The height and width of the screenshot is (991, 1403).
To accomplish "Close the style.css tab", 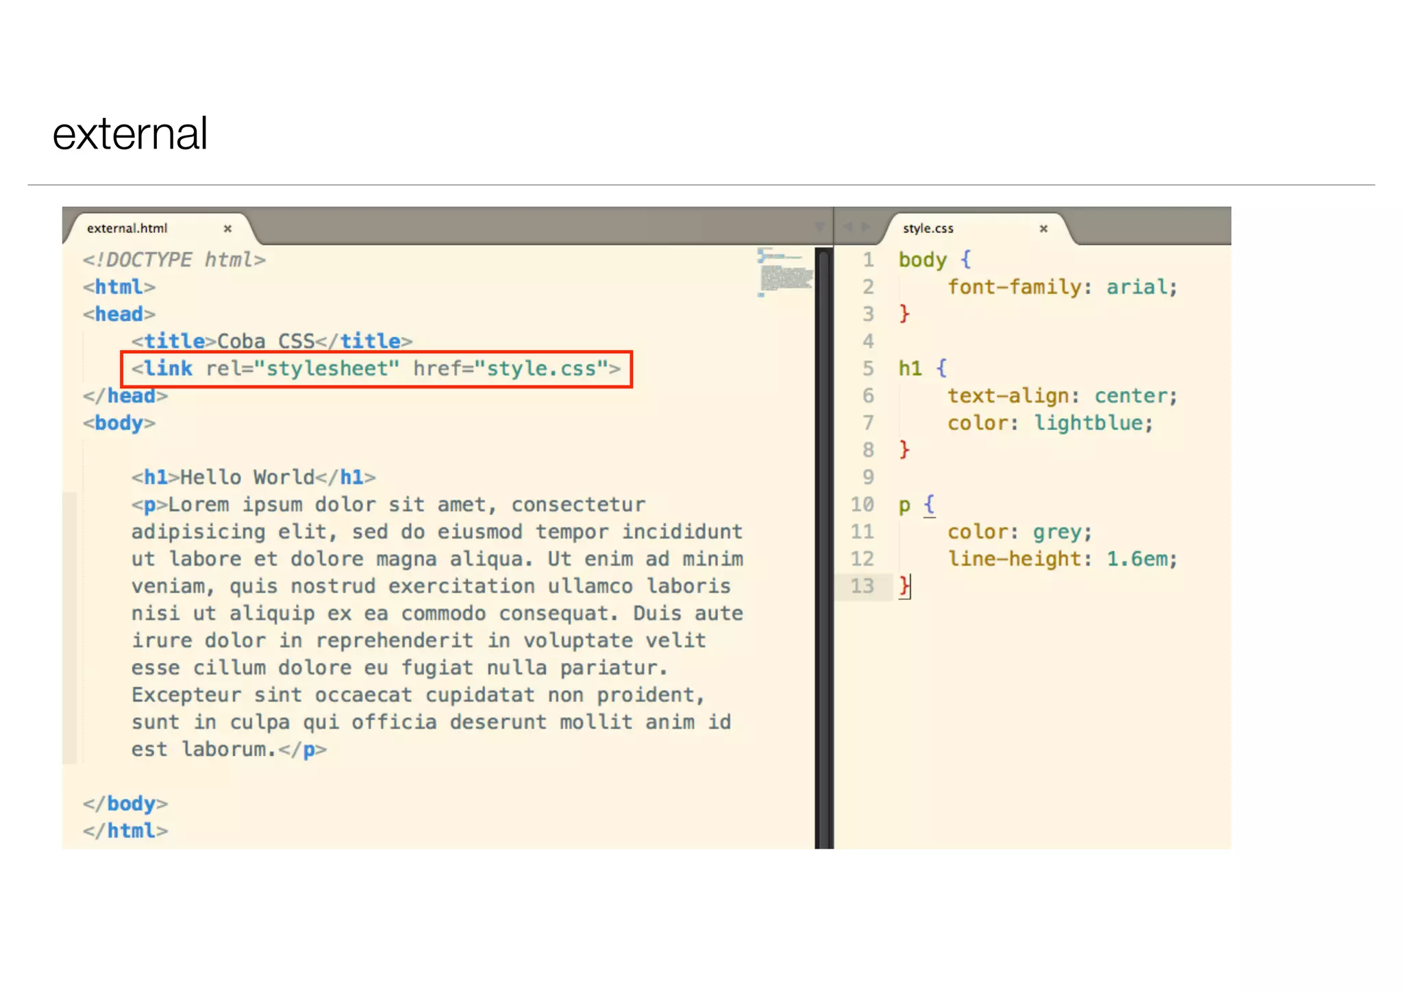I will [x=1043, y=229].
